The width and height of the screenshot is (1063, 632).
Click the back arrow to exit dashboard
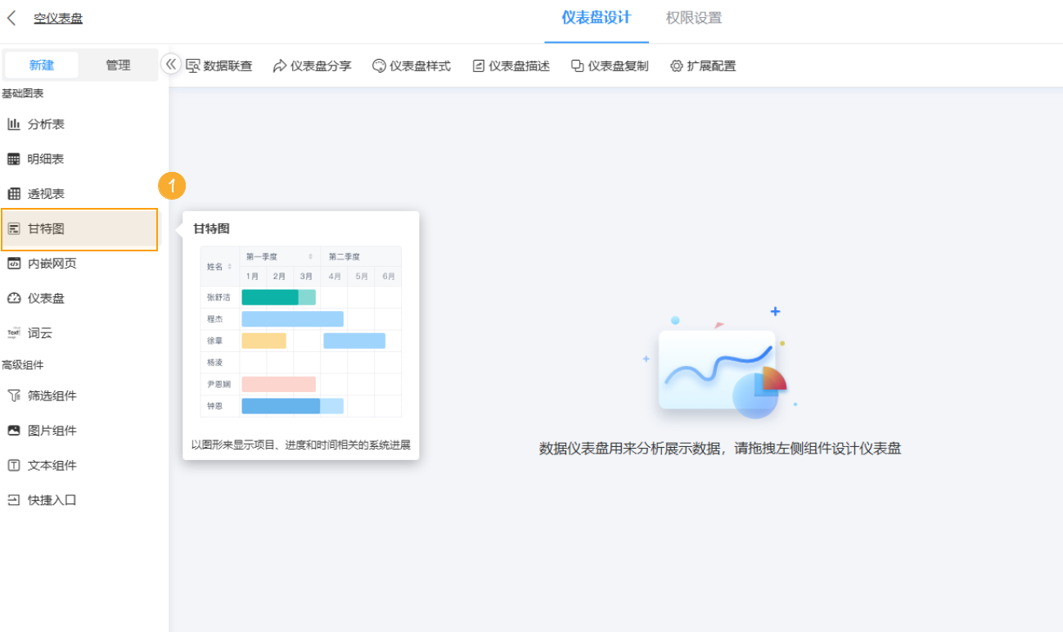click(x=11, y=18)
